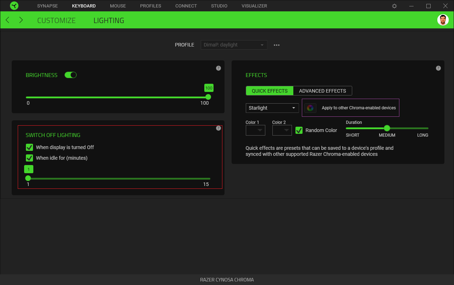The image size is (454, 285).
Task: Open the Starlight effect dropdown
Action: click(272, 108)
